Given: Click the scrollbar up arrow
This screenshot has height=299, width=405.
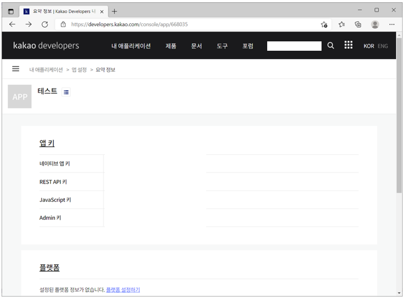Looking at the screenshot, I should coord(399,35).
